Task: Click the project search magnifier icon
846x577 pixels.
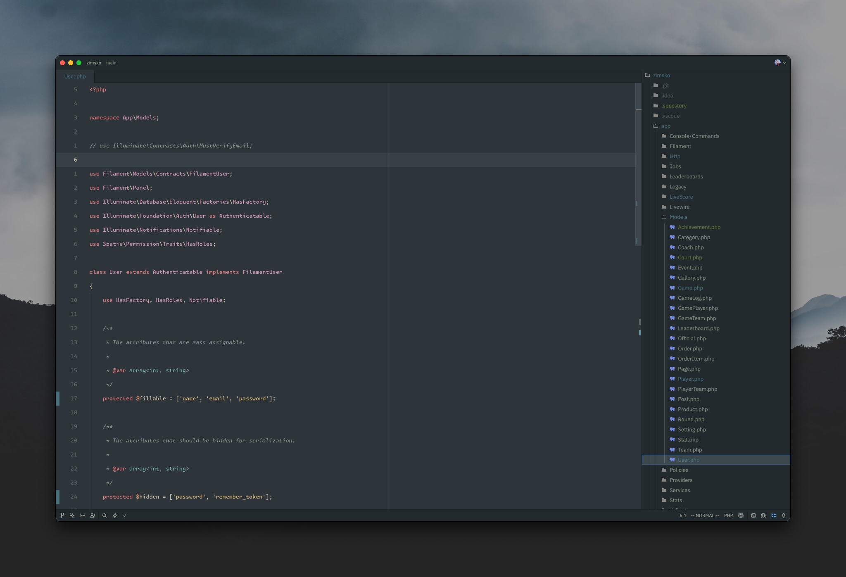Action: 105,515
